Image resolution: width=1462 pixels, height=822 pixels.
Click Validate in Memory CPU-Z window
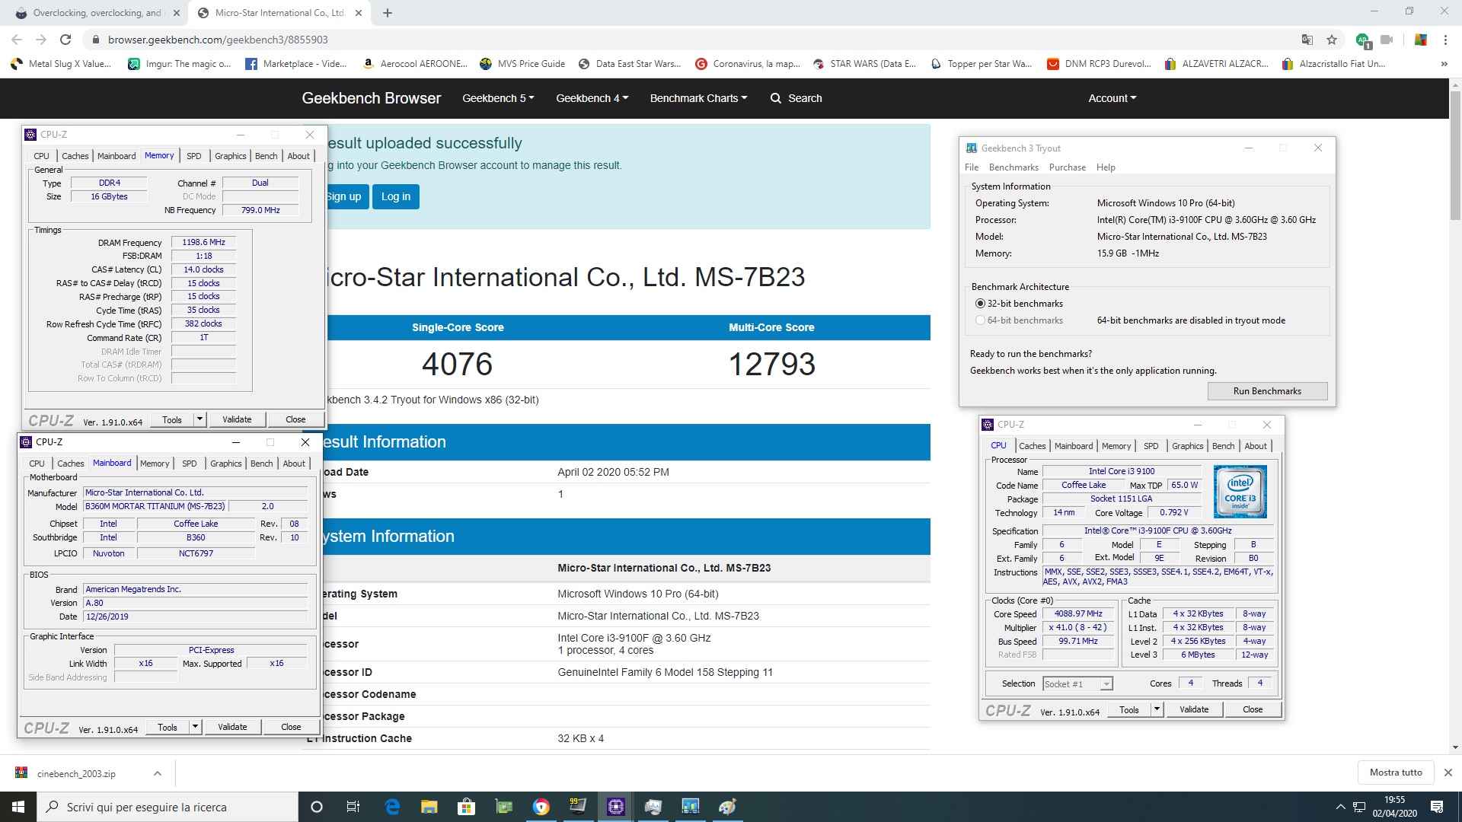point(237,419)
